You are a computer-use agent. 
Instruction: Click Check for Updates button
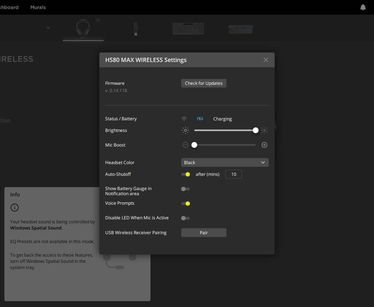[x=203, y=83]
